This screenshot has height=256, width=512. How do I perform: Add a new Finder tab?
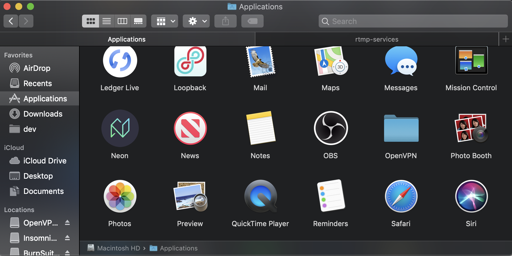point(506,39)
